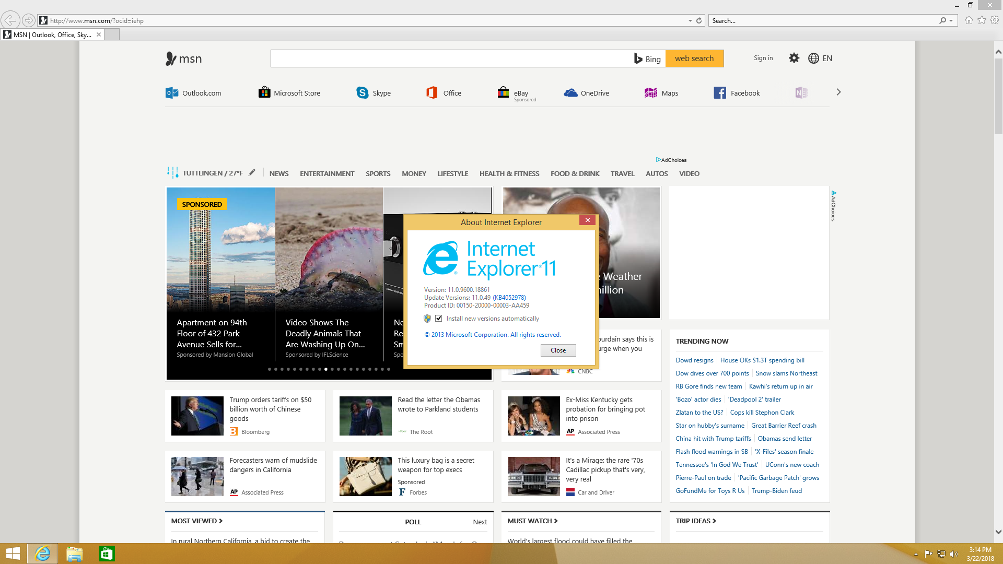
Task: Select the HEALTH & FITNESS menu item
Action: coord(509,173)
